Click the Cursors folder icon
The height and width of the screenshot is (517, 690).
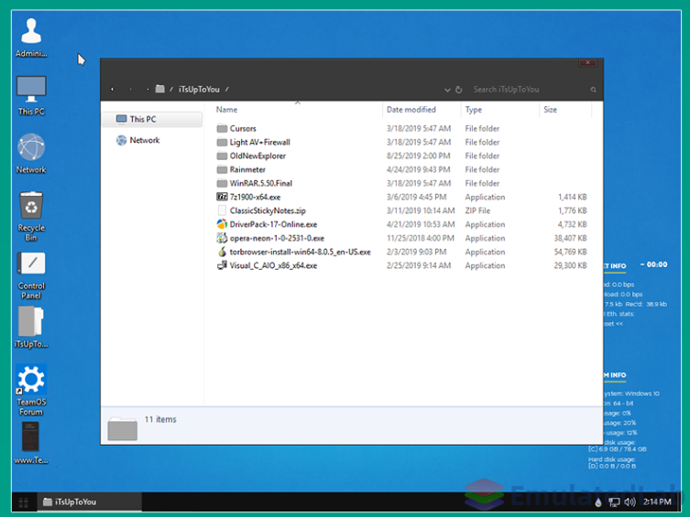tap(223, 129)
